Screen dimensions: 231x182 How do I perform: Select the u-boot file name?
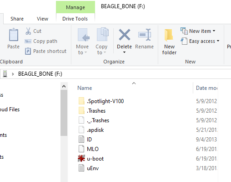(95, 159)
